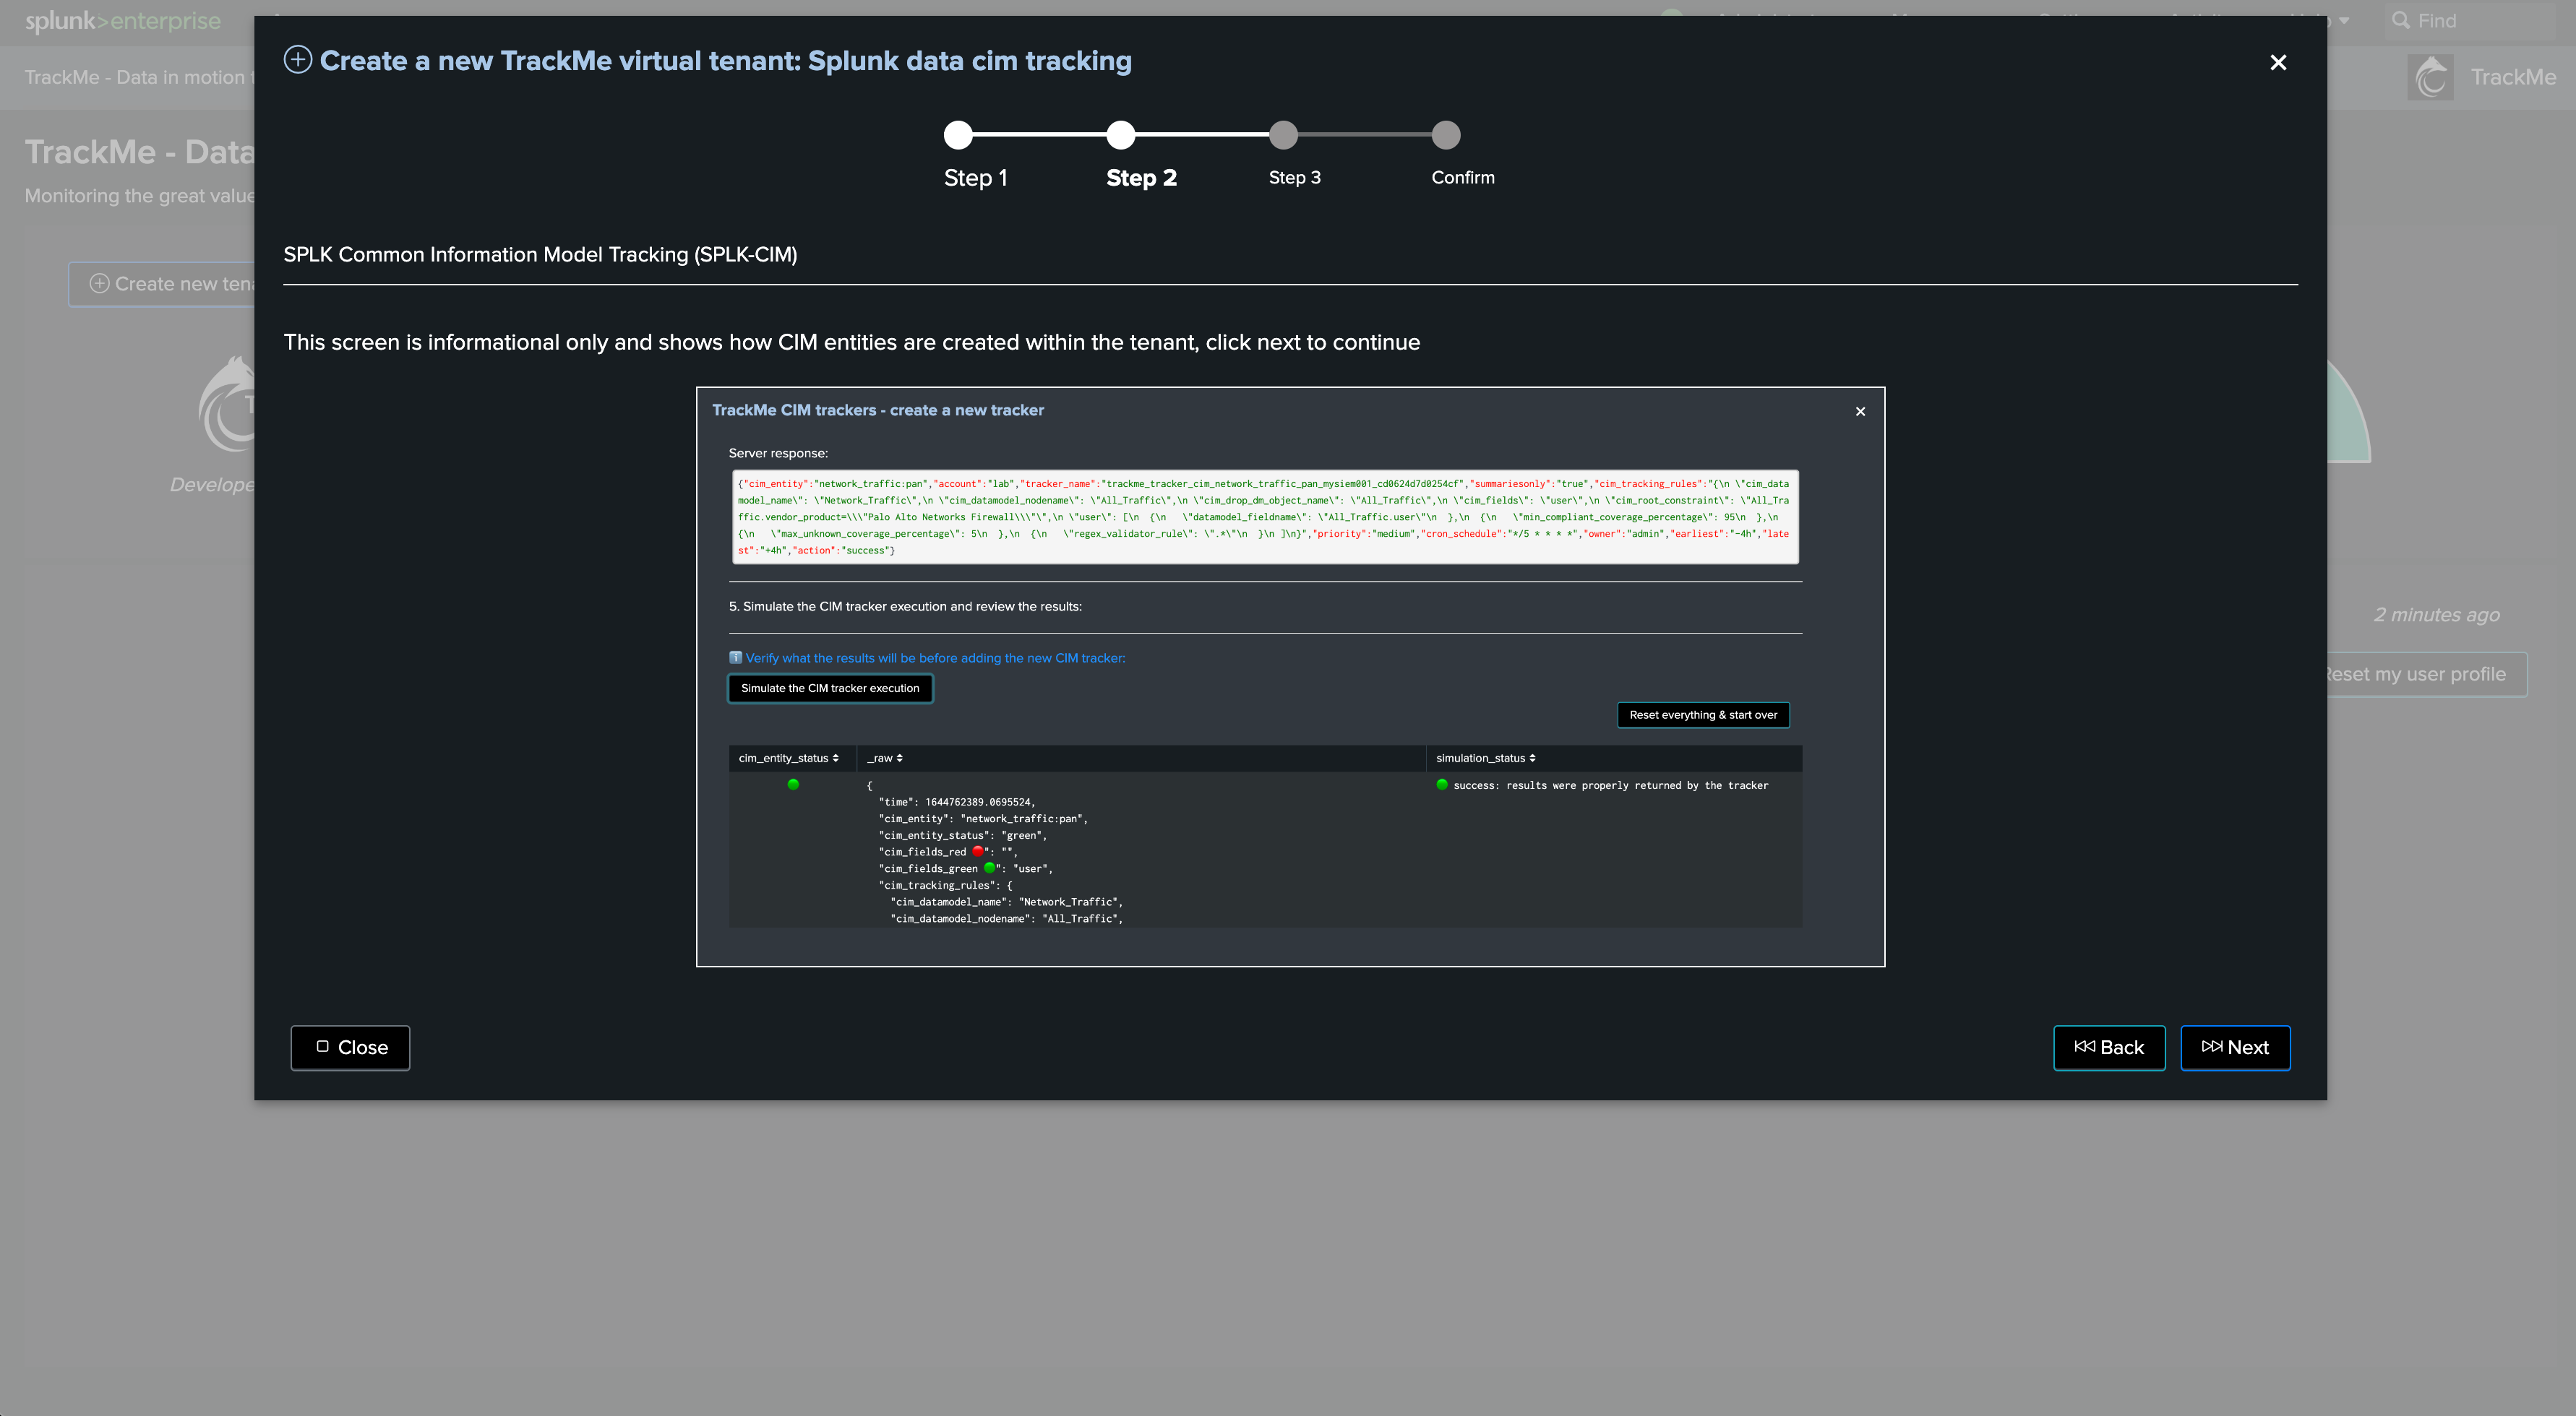Image resolution: width=2576 pixels, height=1416 pixels.
Task: Select the Step 1 label
Action: 975,178
